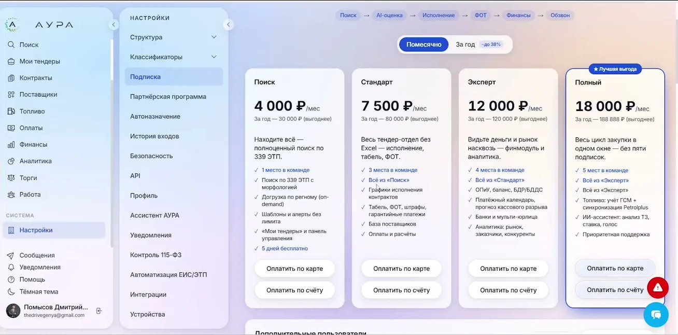Screen dimensions: 678x335
Task: Open Автоназначение settings item
Action: (x=174, y=116)
